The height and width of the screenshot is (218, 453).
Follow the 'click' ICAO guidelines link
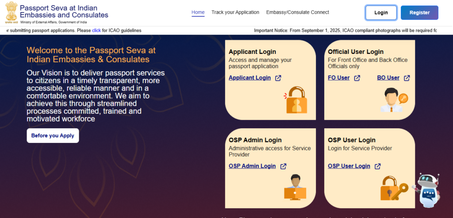pos(96,31)
